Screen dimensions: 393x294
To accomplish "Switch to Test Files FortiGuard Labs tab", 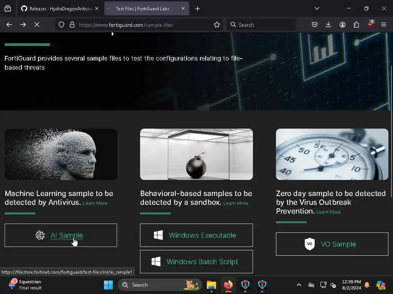I will pyautogui.click(x=147, y=9).
